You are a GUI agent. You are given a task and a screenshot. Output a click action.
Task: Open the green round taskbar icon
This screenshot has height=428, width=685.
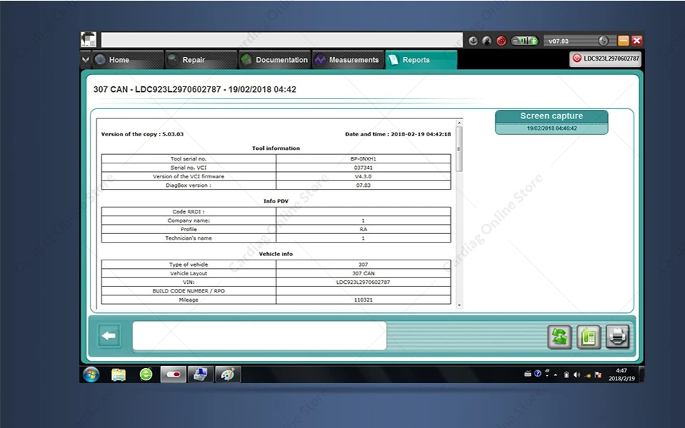pos(146,374)
